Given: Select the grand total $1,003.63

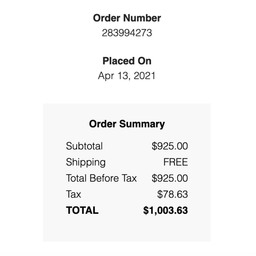Looking at the screenshot, I should click(165, 210).
